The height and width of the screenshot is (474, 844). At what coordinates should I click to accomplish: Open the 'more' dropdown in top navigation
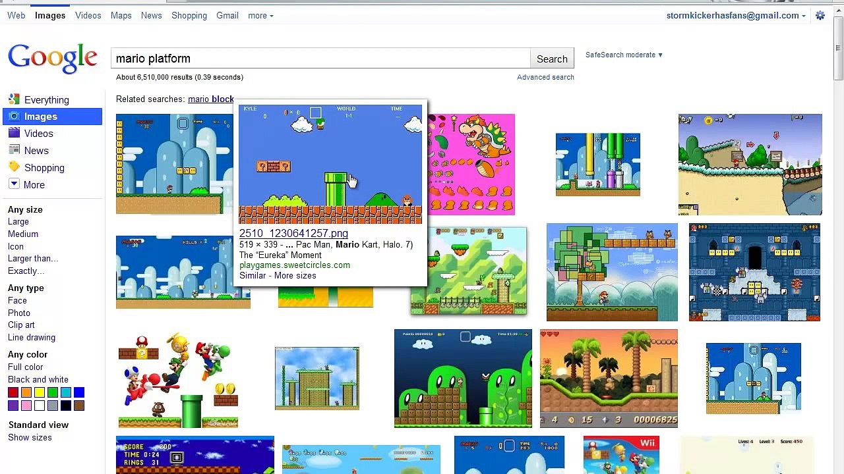(x=260, y=16)
